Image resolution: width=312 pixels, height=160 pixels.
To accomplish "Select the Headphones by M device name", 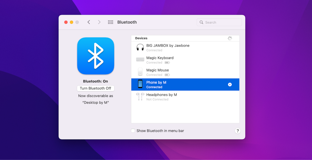I will (x=161, y=95).
